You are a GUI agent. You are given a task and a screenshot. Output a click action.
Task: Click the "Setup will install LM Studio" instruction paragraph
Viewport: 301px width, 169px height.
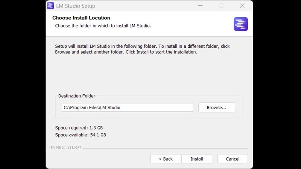tap(142, 49)
